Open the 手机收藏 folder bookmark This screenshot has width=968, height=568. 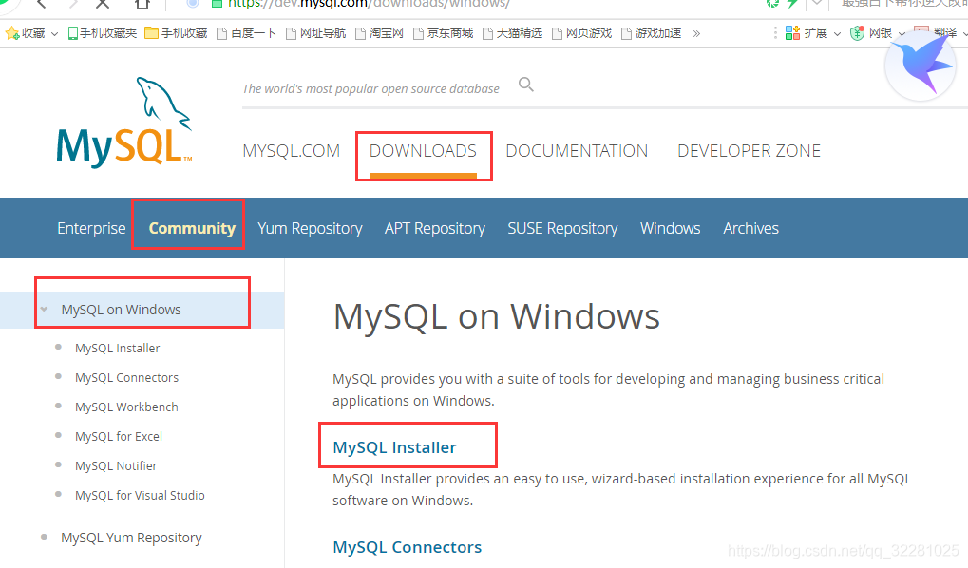click(176, 33)
